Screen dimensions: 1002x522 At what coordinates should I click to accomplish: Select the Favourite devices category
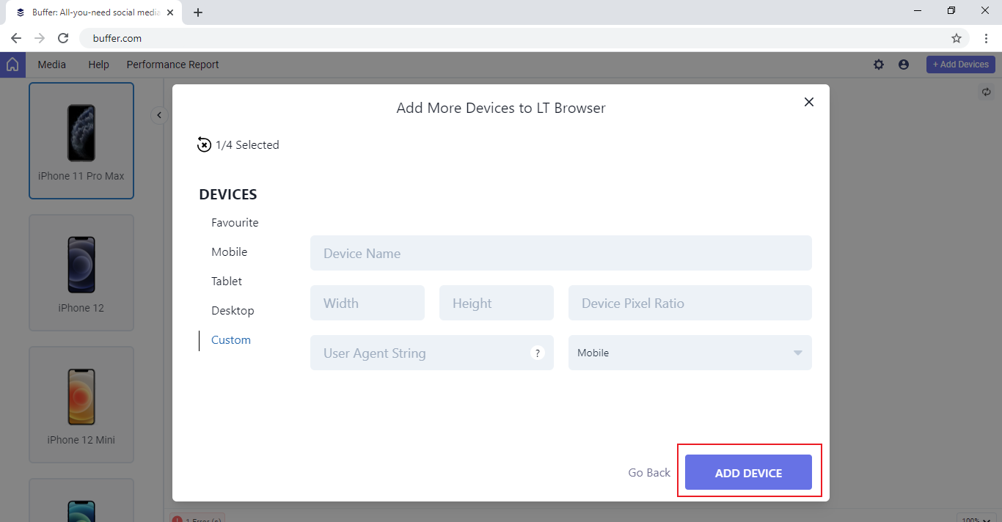coord(235,223)
